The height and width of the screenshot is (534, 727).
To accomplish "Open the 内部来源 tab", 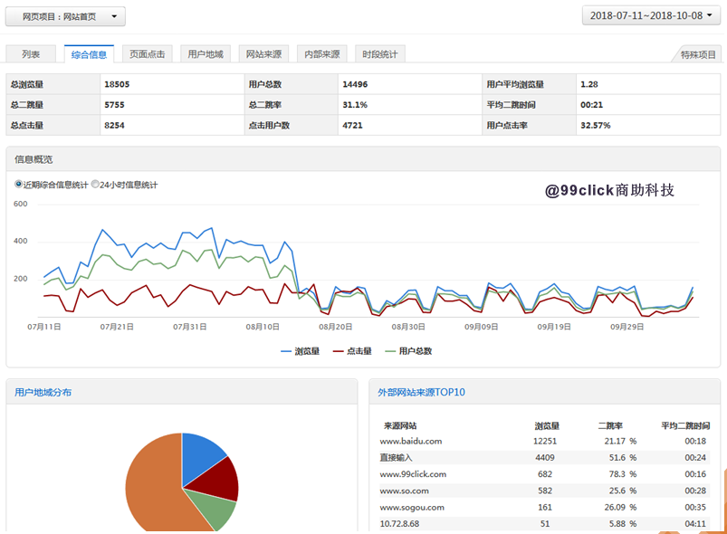I will coord(321,54).
